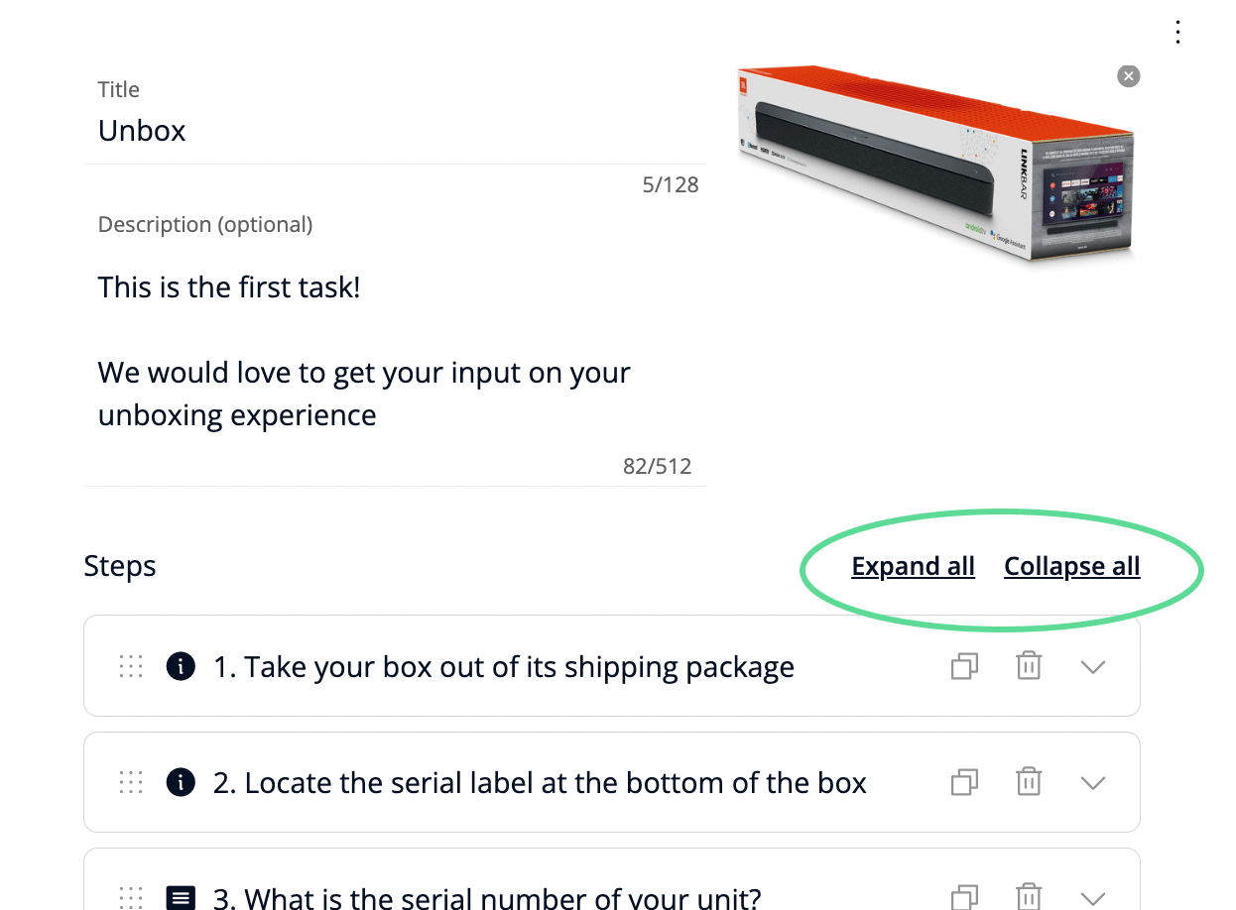Viewport: 1236px width, 910px height.
Task: Expand the shipping package step
Action: [1093, 665]
